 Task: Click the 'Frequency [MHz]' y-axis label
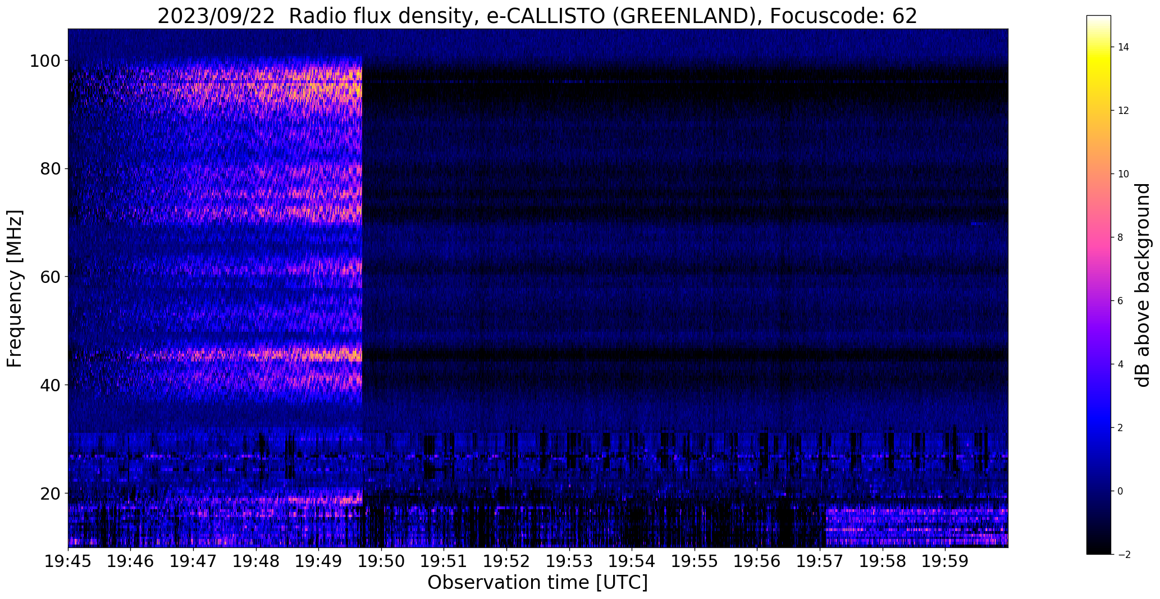[x=15, y=289]
